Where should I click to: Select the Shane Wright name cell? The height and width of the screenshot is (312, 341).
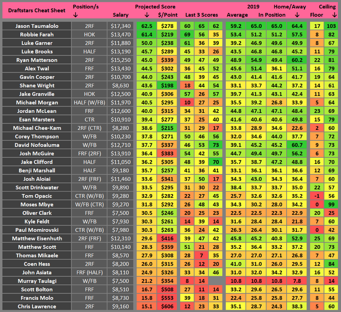click(x=37, y=86)
